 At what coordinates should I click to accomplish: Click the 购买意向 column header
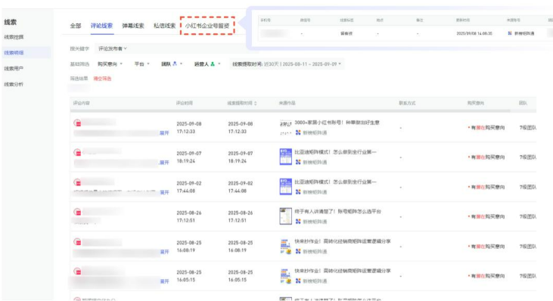click(x=476, y=104)
